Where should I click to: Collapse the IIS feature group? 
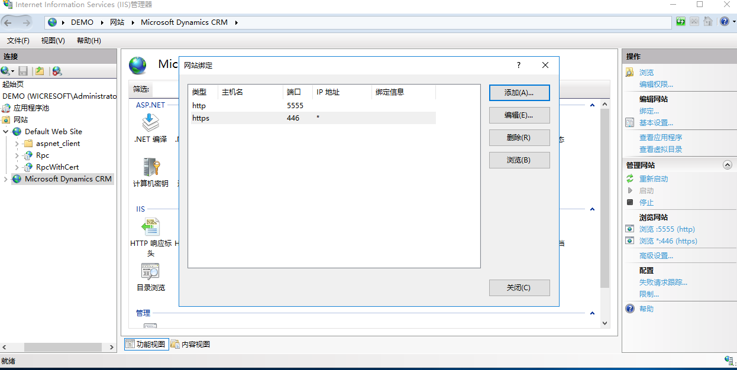pyautogui.click(x=592, y=209)
